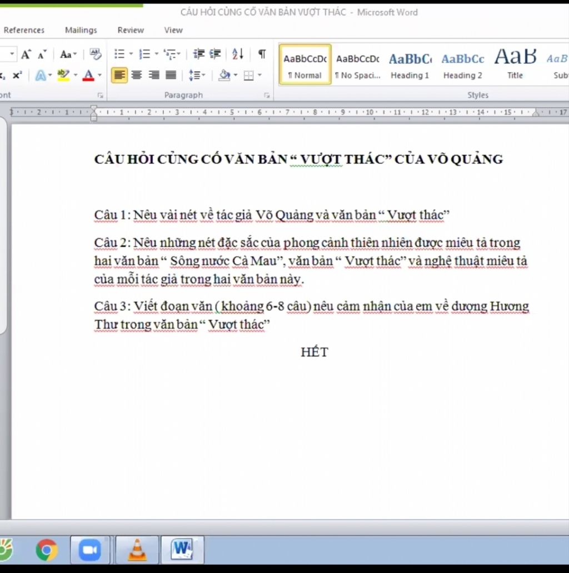Toggle Center alignment

(136, 75)
